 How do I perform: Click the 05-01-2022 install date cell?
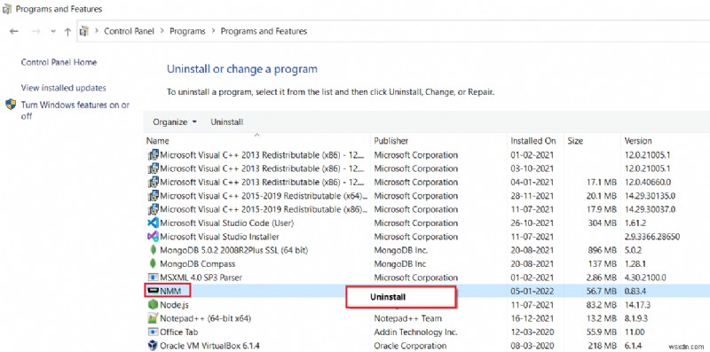[532, 291]
